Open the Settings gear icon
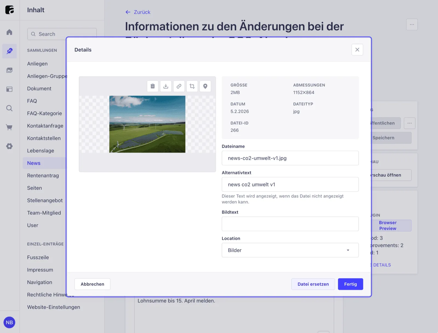The width and height of the screenshot is (438, 333). point(10,146)
